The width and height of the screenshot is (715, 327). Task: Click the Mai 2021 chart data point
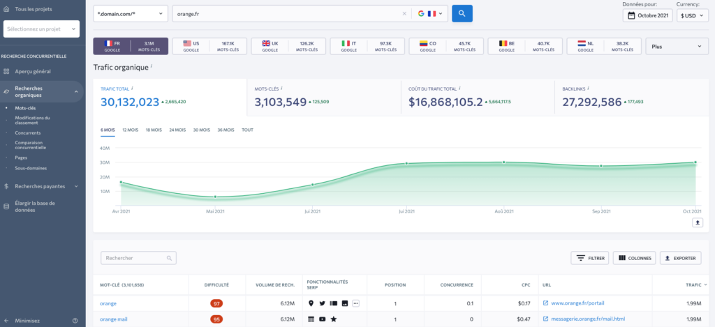[215, 197]
